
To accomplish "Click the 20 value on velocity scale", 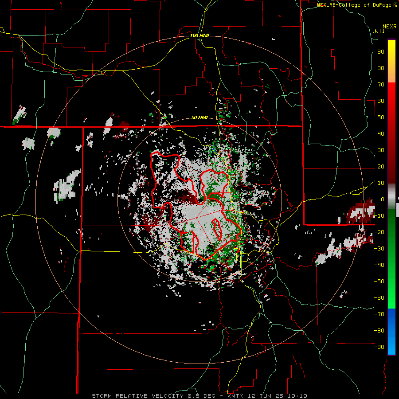I will pos(381,167).
